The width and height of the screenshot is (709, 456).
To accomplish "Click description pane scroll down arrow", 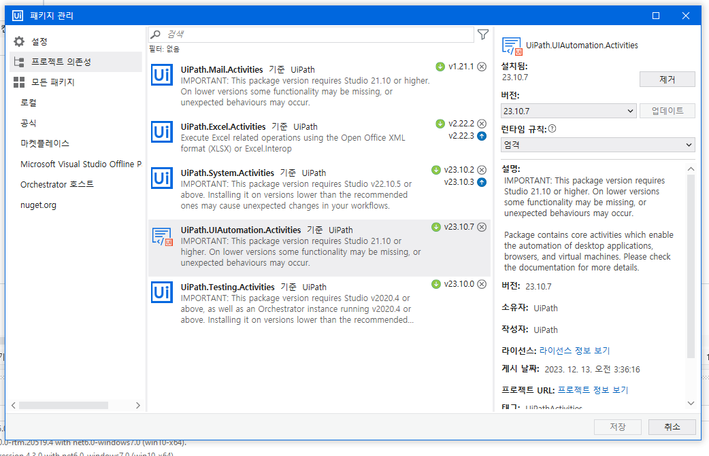I will point(691,404).
